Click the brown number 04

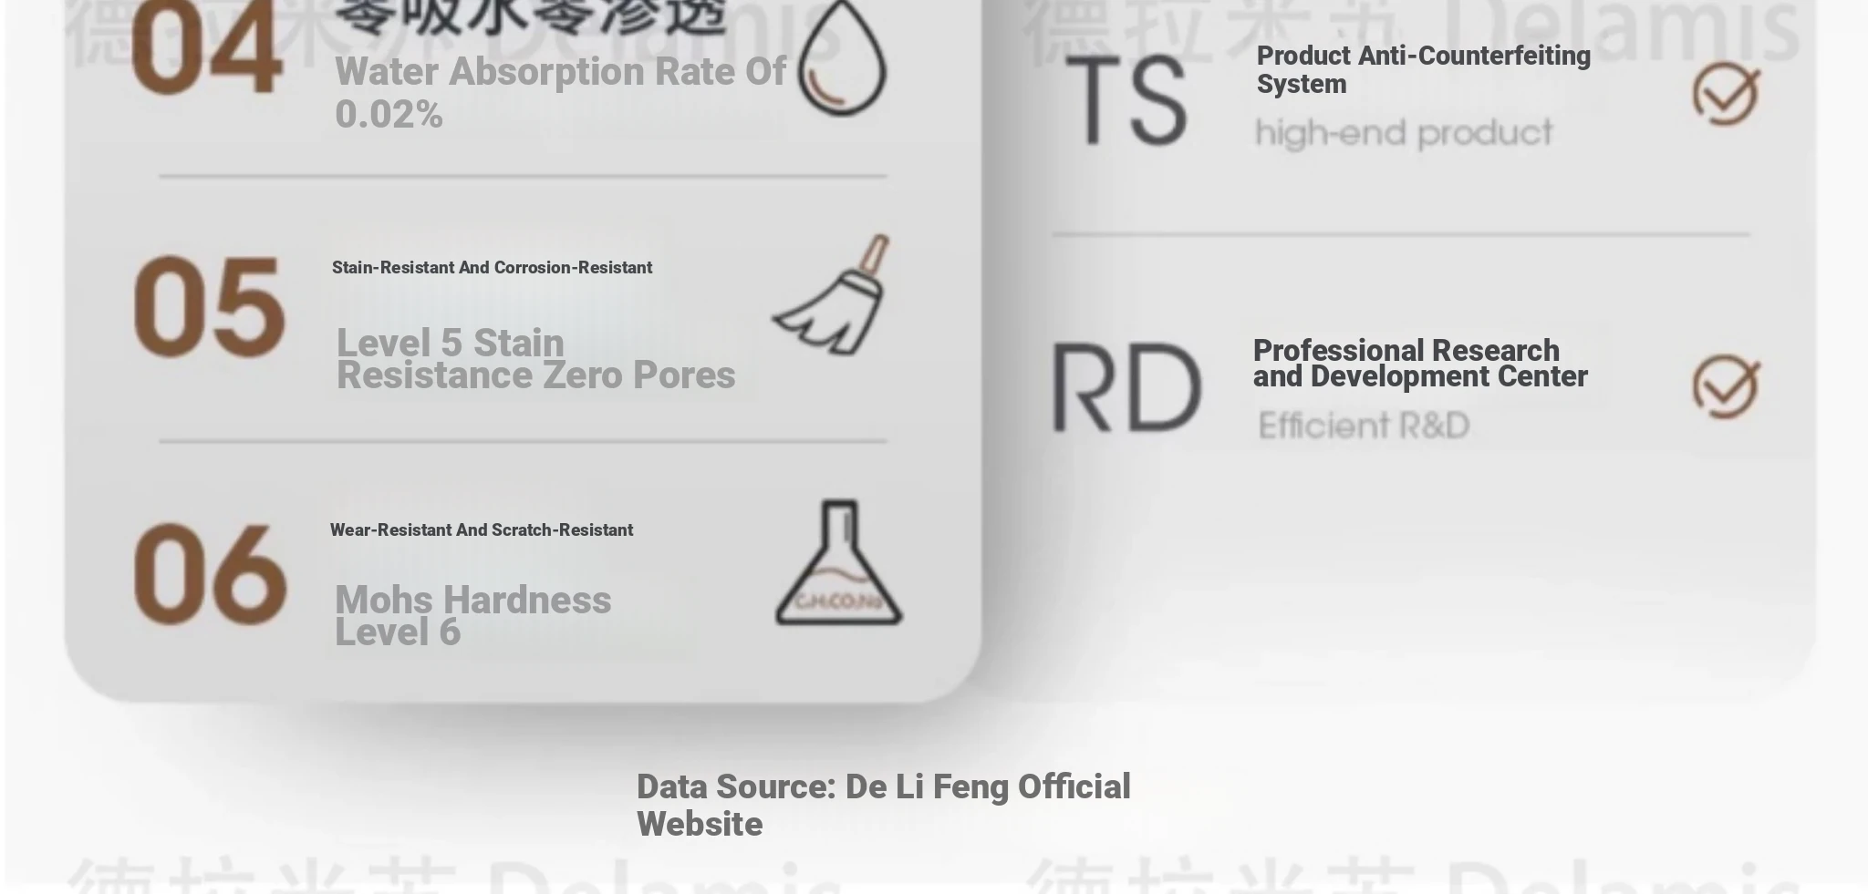point(206,47)
